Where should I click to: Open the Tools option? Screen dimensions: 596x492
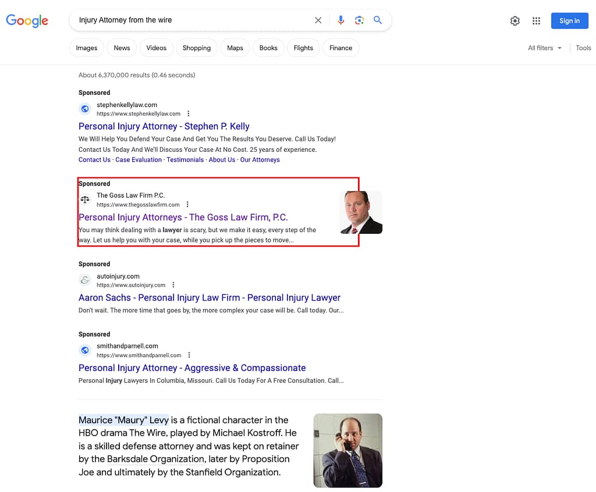pyautogui.click(x=583, y=48)
